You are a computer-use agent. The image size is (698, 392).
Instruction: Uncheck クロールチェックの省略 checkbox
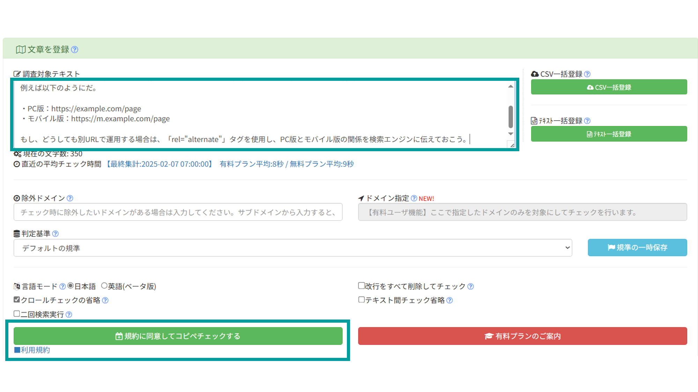[17, 300]
